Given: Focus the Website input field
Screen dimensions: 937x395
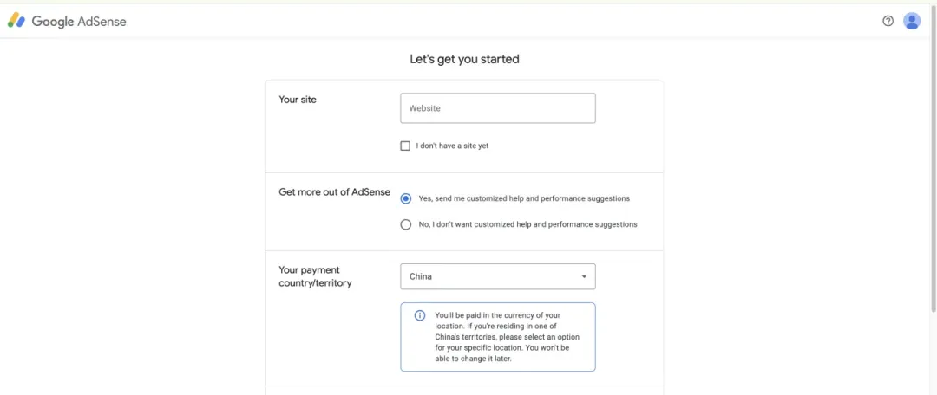Looking at the screenshot, I should click(497, 108).
